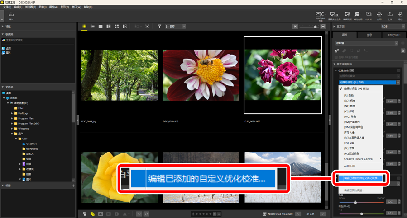The width and height of the screenshot is (407, 218).
Task: Toggle checkbox beside 原始值 dropdown
Action: click(402, 43)
